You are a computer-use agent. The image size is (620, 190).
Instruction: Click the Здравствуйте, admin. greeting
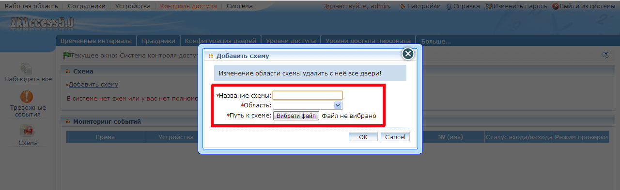(x=357, y=6)
